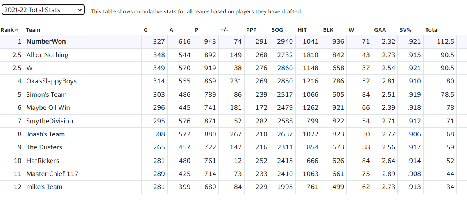Sort by SOG column header
The width and height of the screenshot is (467, 203).
pos(277,30)
